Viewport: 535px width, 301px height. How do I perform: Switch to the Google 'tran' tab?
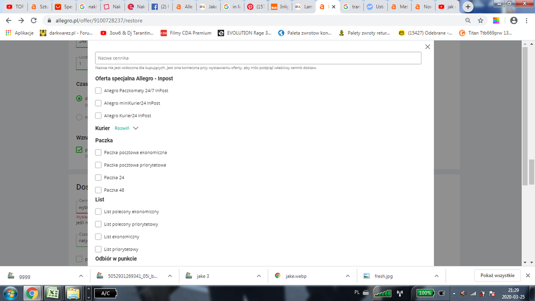click(x=351, y=6)
